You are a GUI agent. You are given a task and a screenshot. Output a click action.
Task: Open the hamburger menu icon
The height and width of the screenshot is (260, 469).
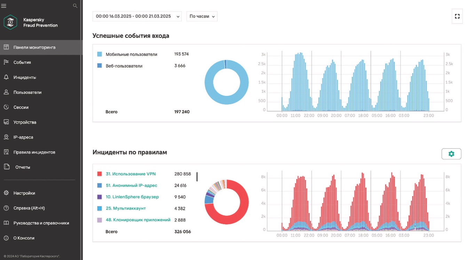click(4, 6)
